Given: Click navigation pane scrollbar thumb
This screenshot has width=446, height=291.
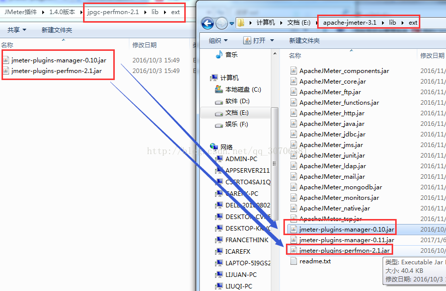Looking at the screenshot, I should tap(275, 164).
